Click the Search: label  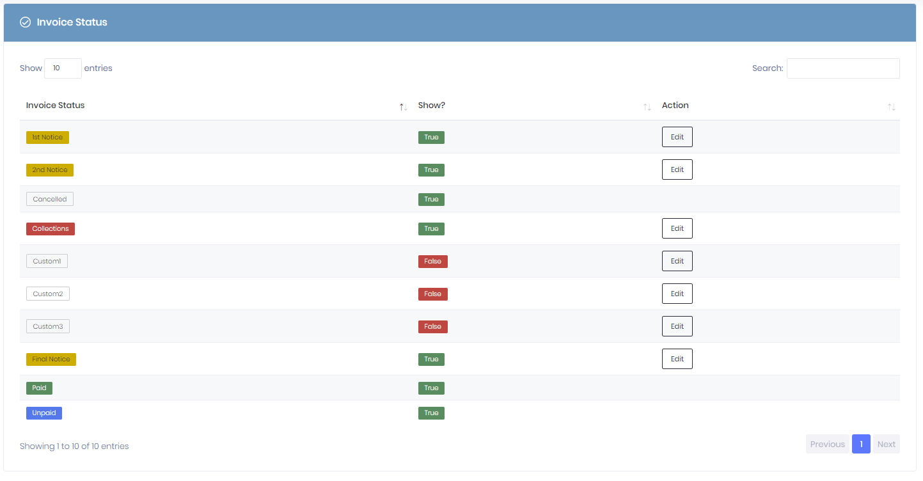point(768,68)
